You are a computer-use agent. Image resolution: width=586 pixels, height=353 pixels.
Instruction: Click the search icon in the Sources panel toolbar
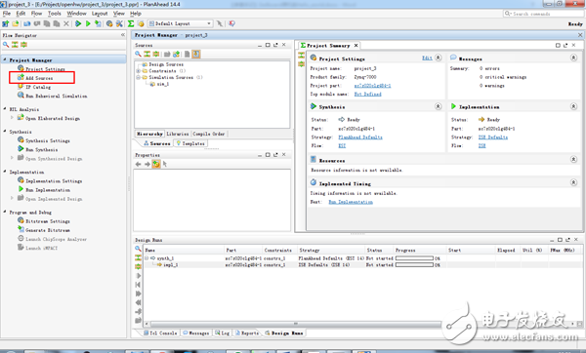click(139, 54)
